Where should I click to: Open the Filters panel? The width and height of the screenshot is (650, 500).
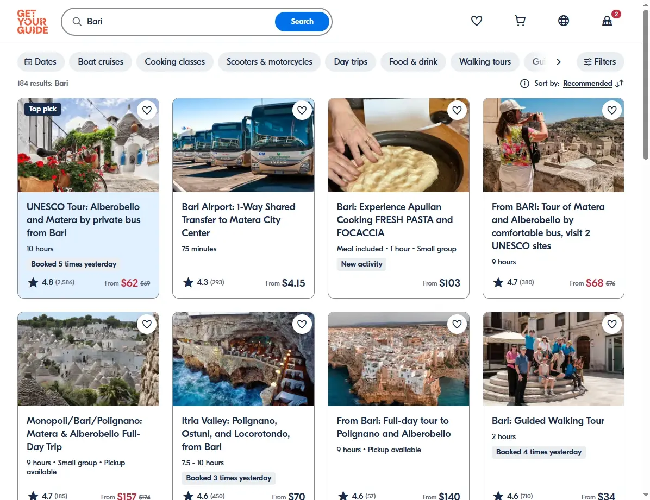tap(600, 62)
